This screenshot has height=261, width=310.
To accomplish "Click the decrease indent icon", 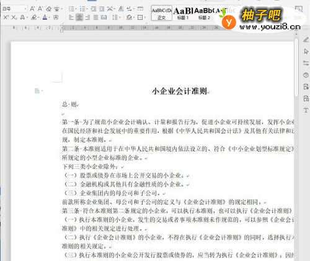I will (x=94, y=9).
